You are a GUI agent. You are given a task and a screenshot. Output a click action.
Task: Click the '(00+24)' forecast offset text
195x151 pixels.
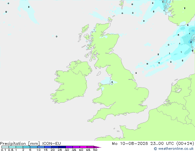[185, 144]
